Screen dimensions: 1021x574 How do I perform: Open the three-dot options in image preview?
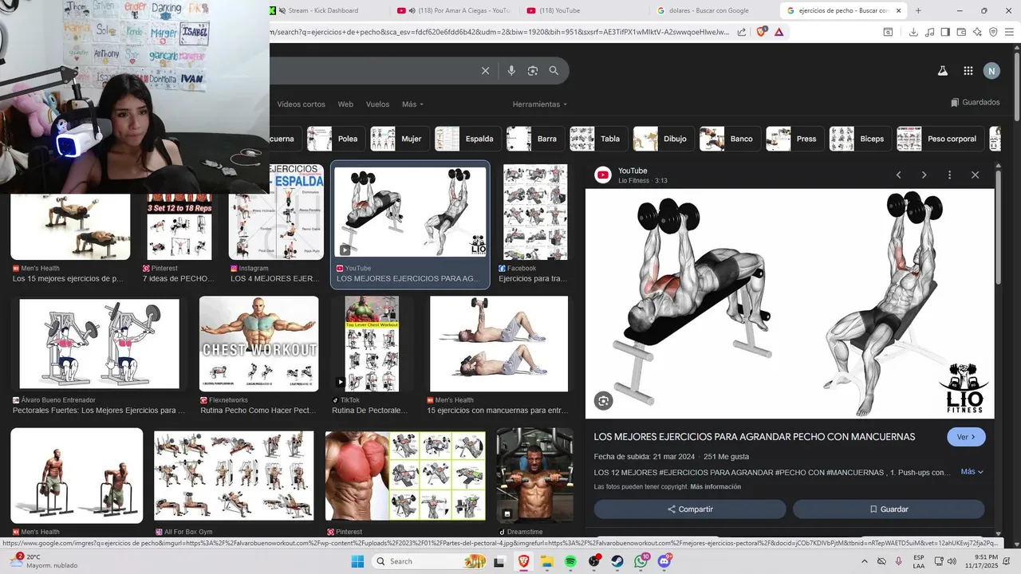pyautogui.click(x=949, y=175)
